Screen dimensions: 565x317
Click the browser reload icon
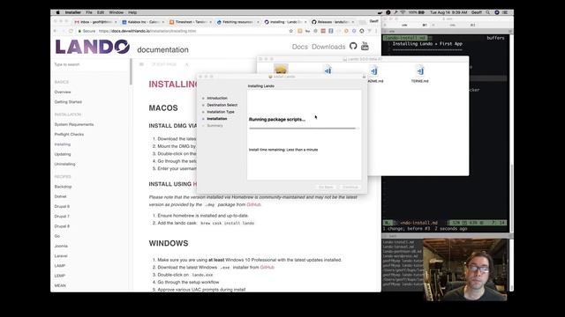pos(72,32)
